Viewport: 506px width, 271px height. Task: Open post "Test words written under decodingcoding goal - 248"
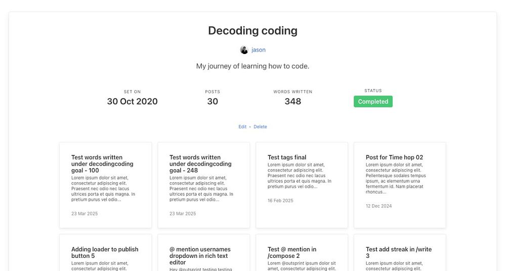click(200, 164)
